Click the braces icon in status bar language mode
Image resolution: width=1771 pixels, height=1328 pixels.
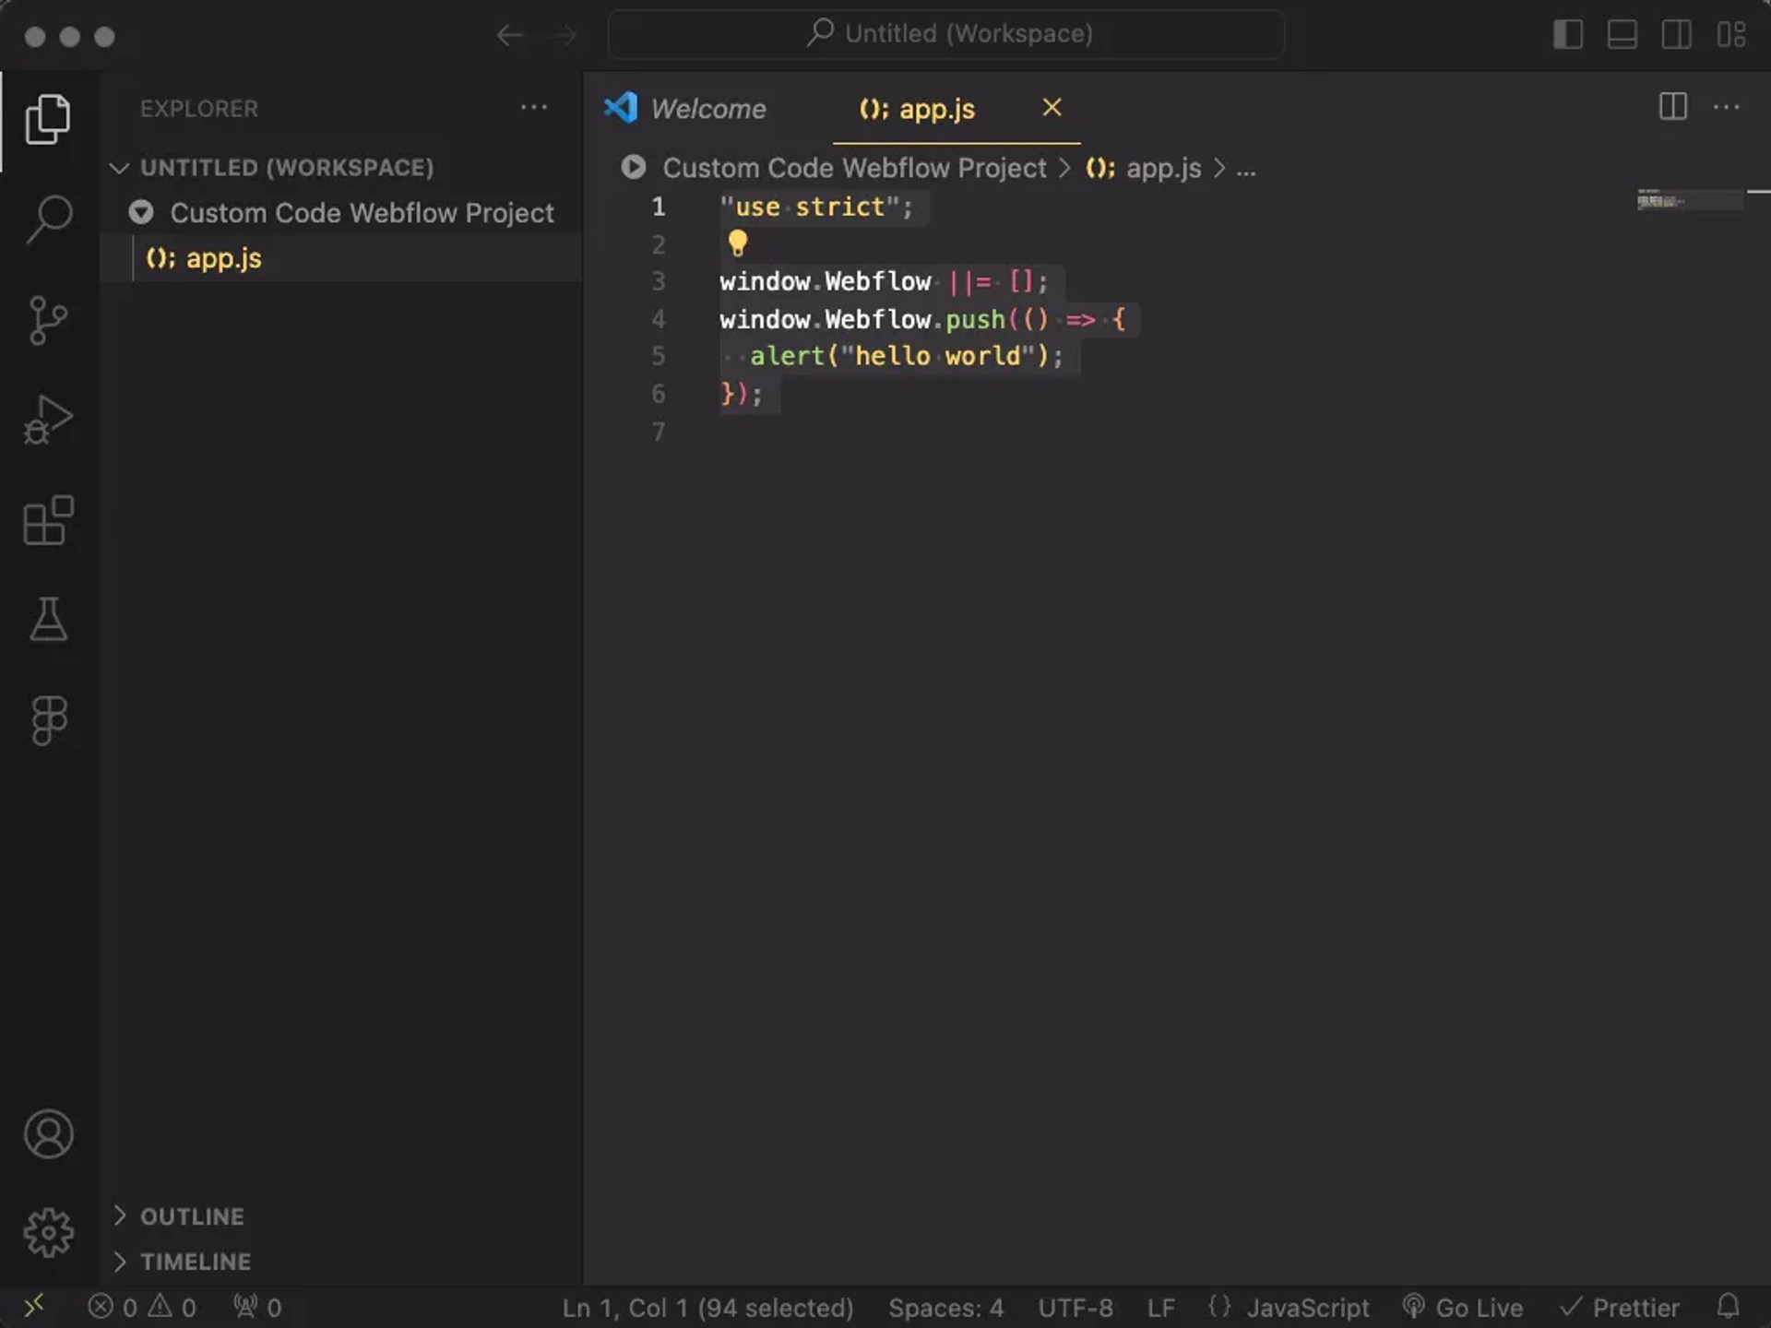(x=1219, y=1307)
